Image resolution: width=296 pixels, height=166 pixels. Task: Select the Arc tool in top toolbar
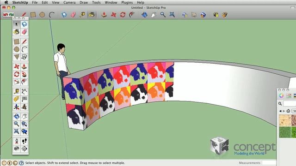[x=51, y=15]
